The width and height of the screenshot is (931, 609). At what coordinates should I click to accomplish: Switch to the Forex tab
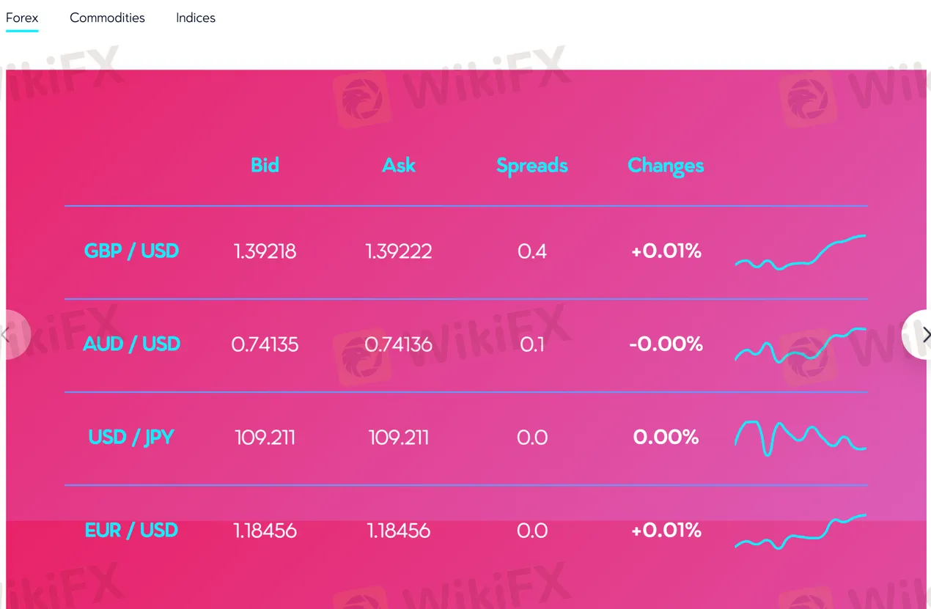click(x=22, y=18)
